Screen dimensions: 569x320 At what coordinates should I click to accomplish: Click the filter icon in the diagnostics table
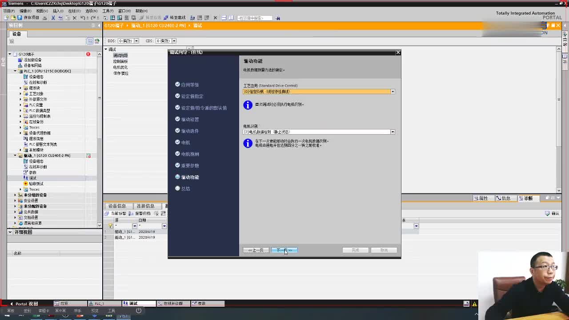[111, 226]
